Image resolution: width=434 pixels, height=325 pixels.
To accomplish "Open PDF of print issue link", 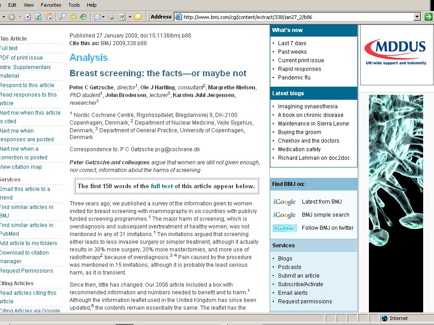I will pos(21,57).
